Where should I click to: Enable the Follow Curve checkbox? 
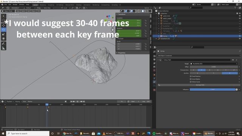click(191, 82)
